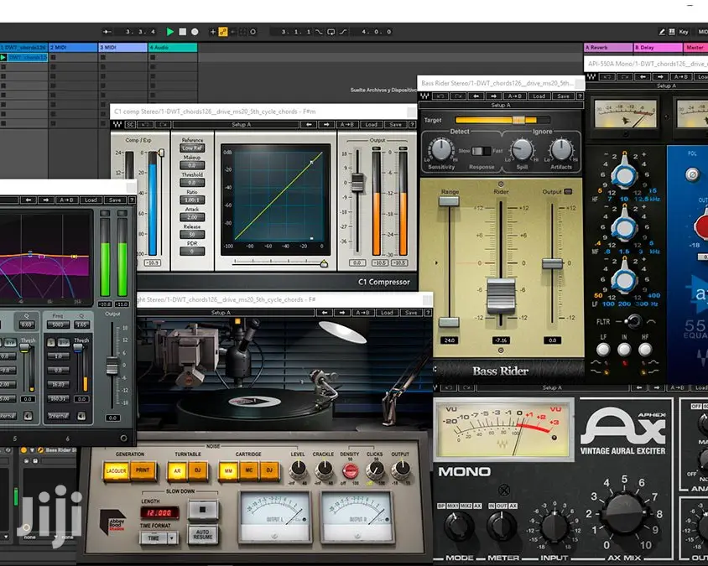Click the C1 Release value field
708x566 pixels.
coord(192,235)
